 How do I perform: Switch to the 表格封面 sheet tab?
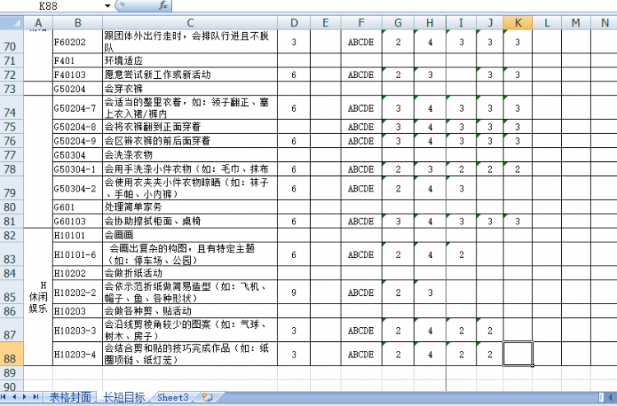coord(69,398)
